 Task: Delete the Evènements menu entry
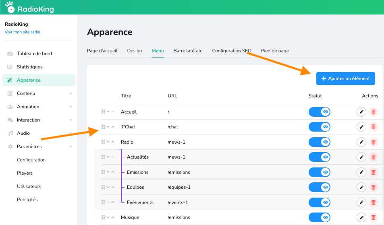pos(374,202)
